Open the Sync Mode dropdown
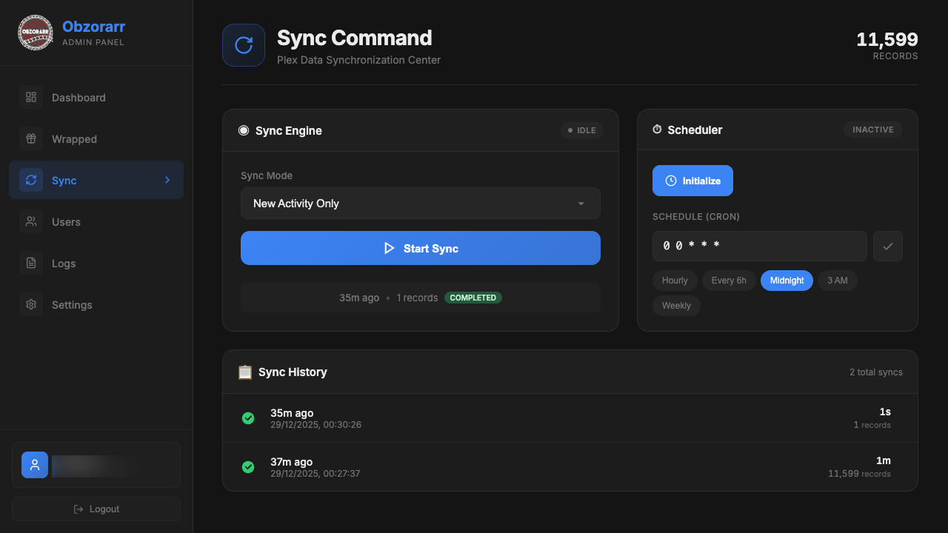The width and height of the screenshot is (948, 533). tap(421, 203)
